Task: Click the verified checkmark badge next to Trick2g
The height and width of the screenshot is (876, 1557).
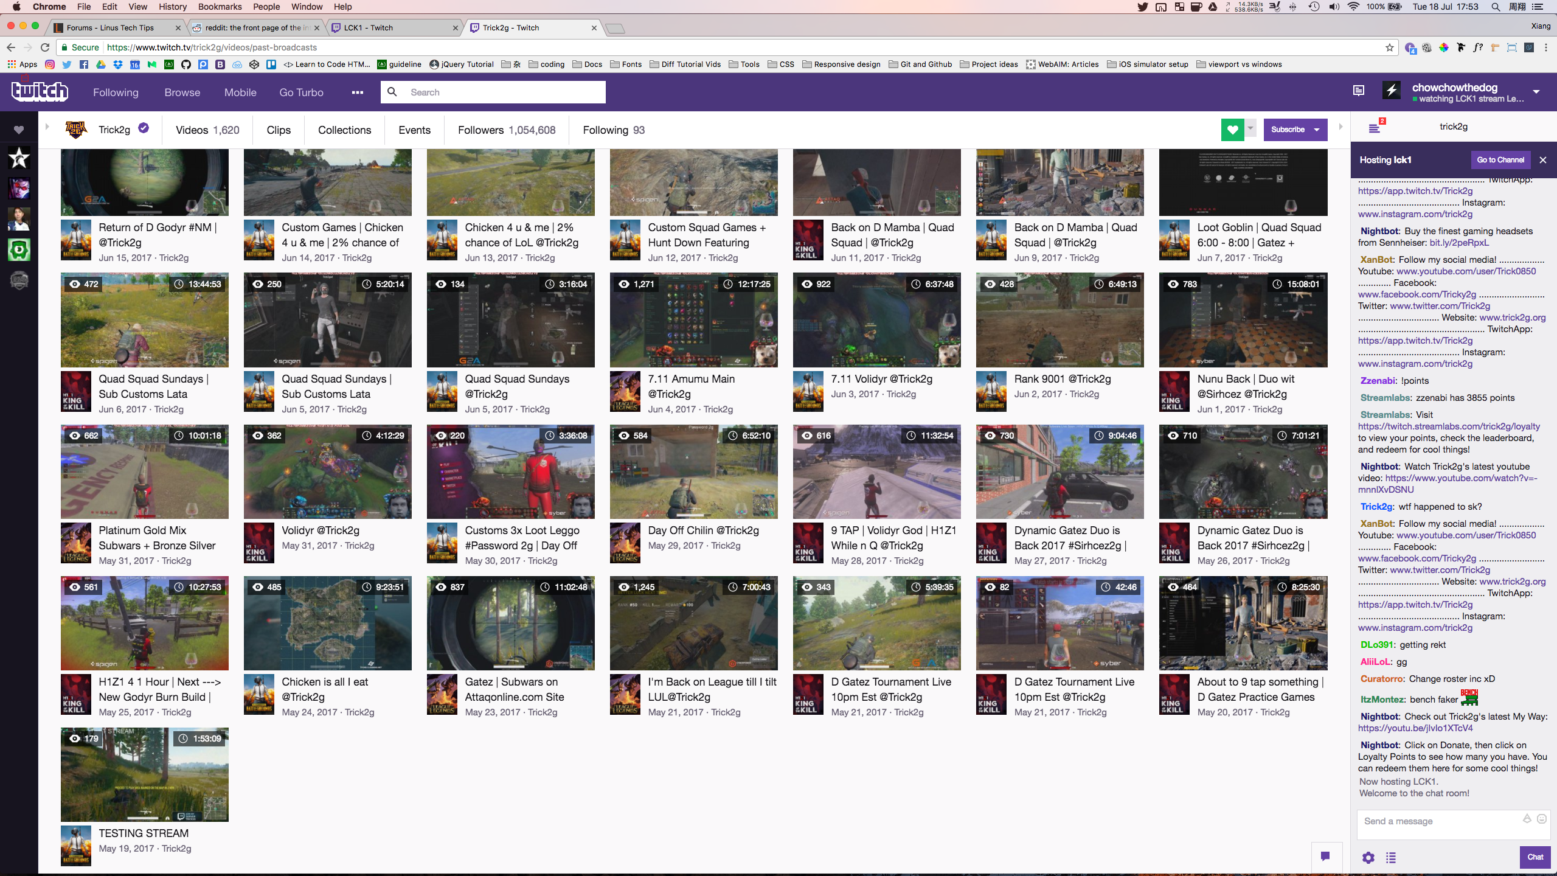Action: 144,128
